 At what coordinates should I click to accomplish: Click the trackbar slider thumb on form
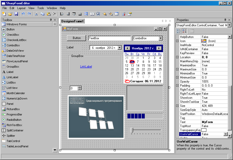click(132, 130)
